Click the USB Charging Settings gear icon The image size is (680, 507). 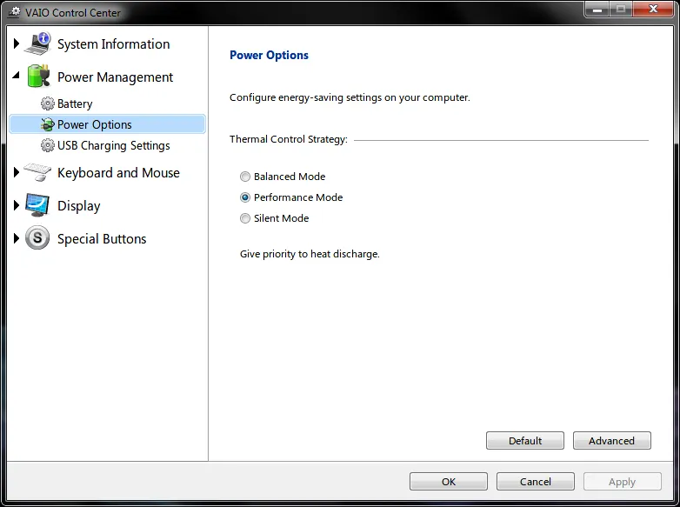point(47,145)
